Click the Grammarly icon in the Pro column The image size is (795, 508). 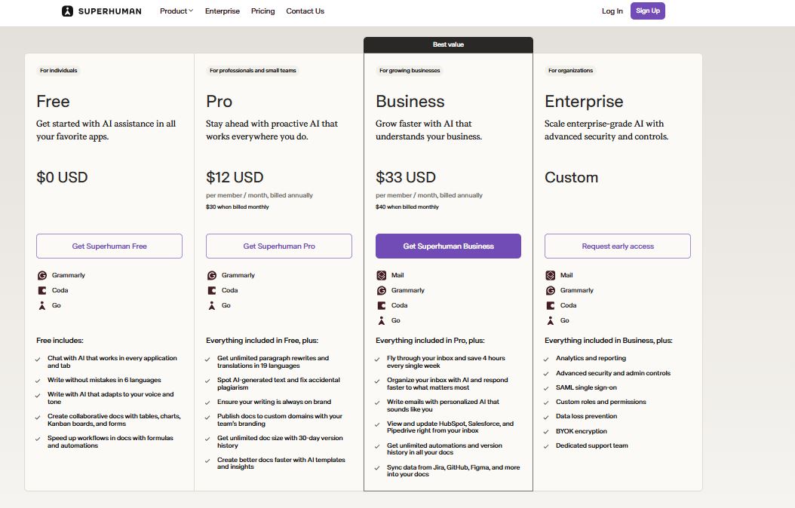[213, 274]
